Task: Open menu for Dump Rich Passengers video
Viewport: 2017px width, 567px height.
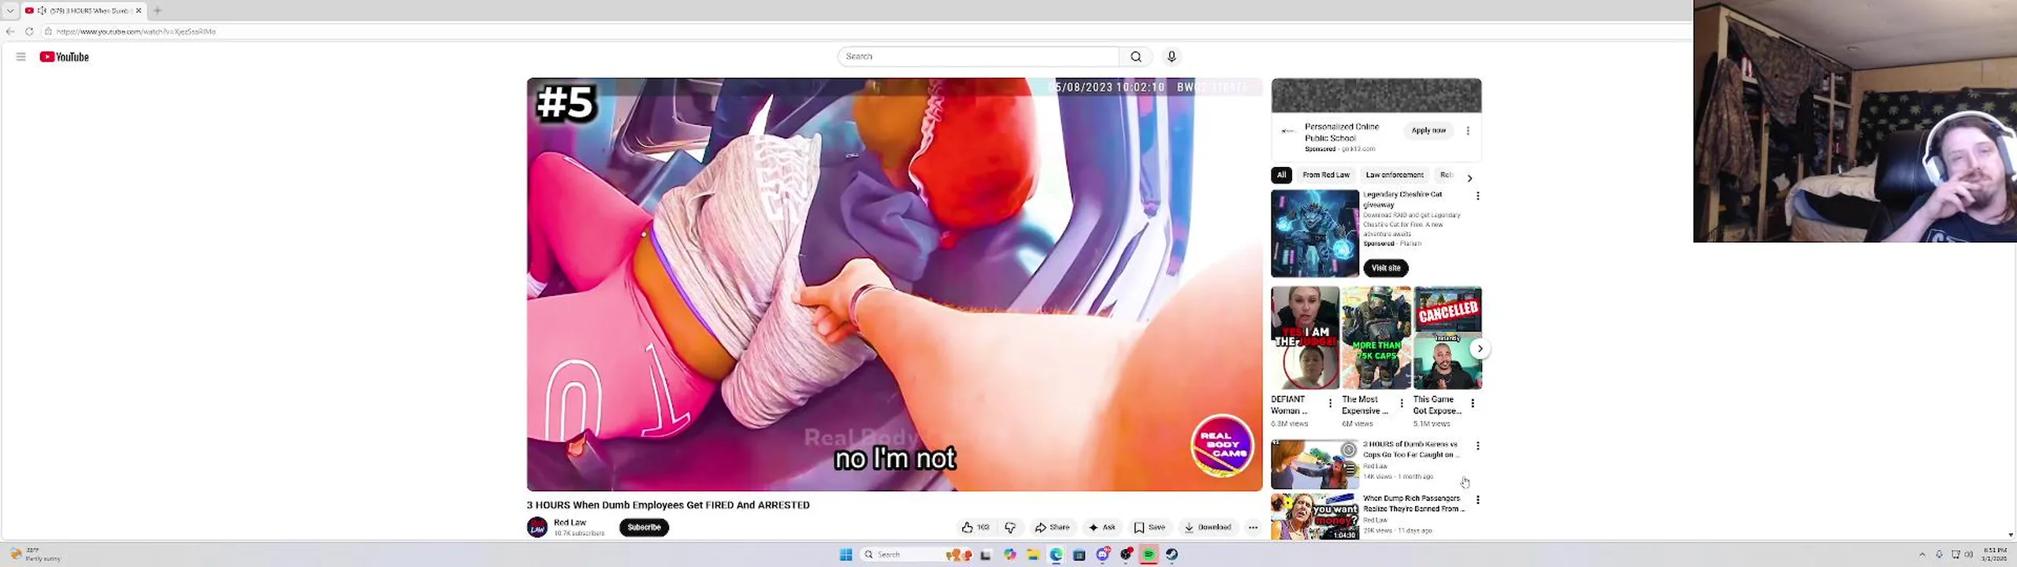Action: point(1477,500)
